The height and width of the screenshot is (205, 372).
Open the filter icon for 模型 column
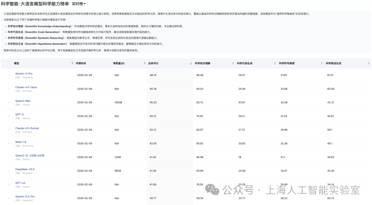72,63
